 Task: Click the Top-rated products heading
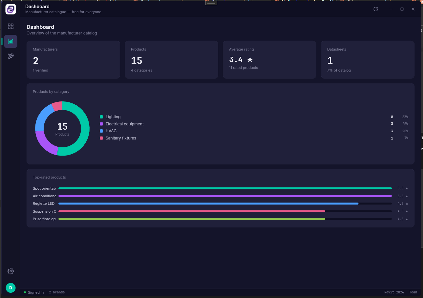click(x=49, y=177)
